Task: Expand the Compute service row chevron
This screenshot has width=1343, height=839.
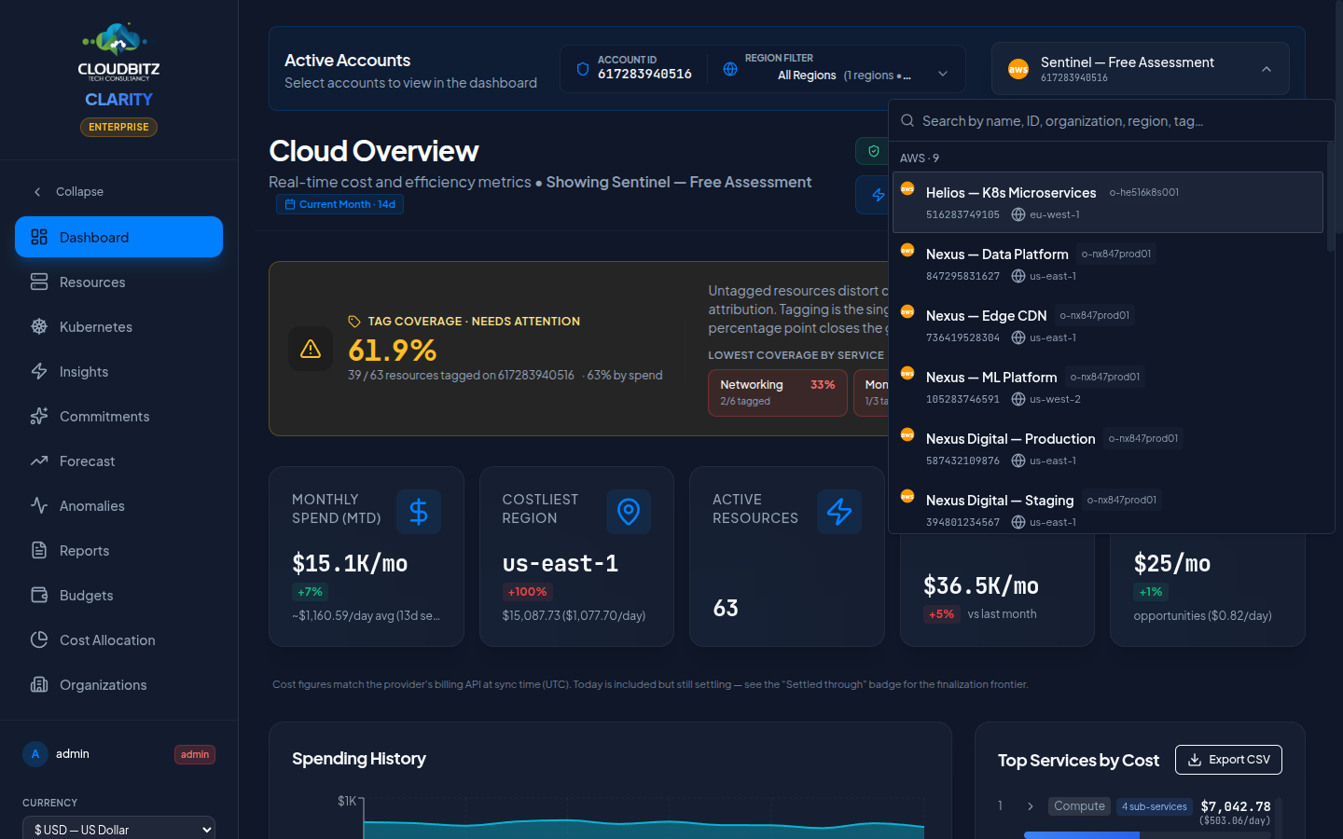Action: tap(1030, 806)
